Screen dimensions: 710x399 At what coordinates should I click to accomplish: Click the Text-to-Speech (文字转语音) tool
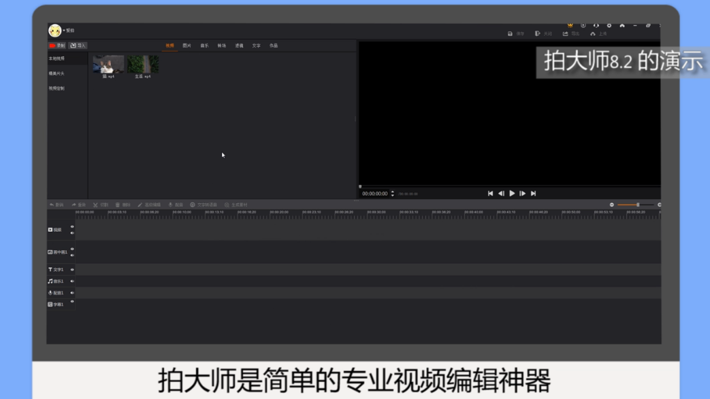coord(204,205)
